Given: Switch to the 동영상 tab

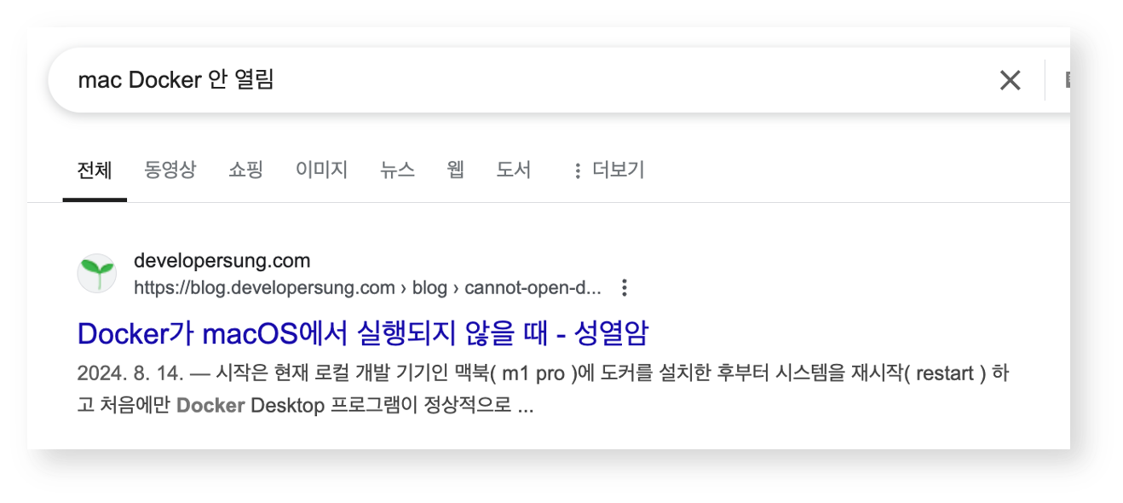Looking at the screenshot, I should coord(170,171).
